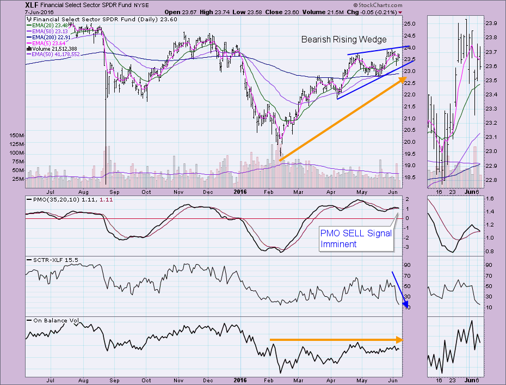The image size is (506, 385).
Task: Click the Chg -0.05 (-0.21%) value
Action: pos(372,13)
